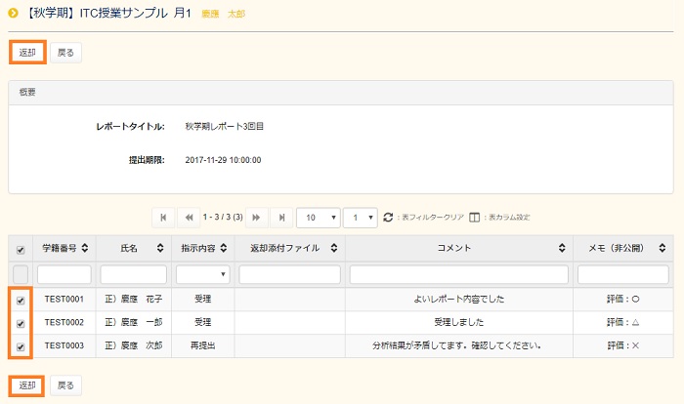
Task: Click the コメント filter text field
Action: point(458,274)
